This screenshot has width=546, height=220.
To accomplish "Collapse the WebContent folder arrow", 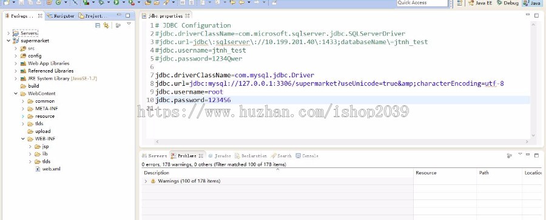I will click(16, 93).
